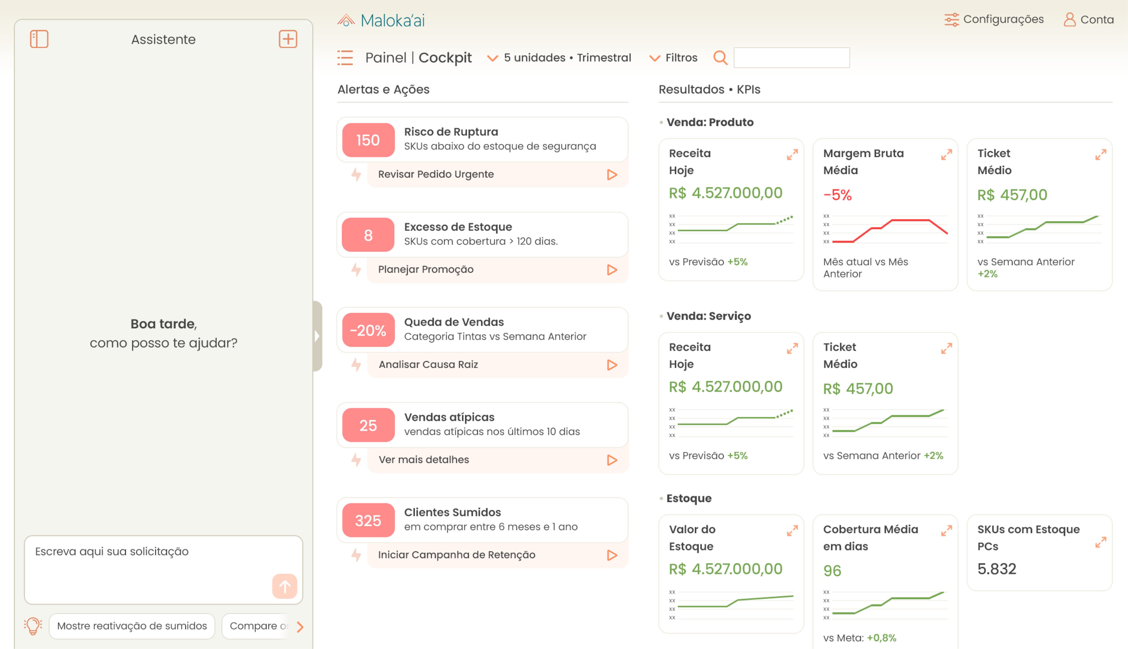Open the hamburger list menu icon

pos(345,58)
